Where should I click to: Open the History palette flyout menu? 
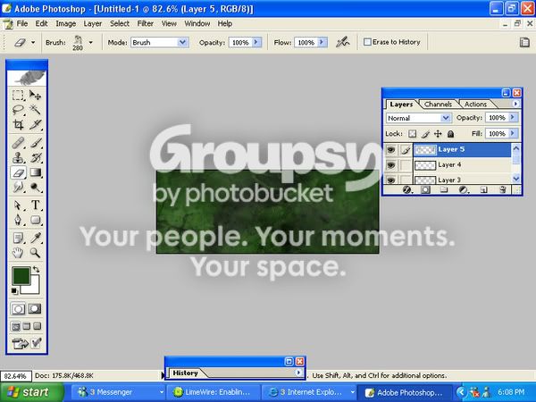(x=298, y=373)
